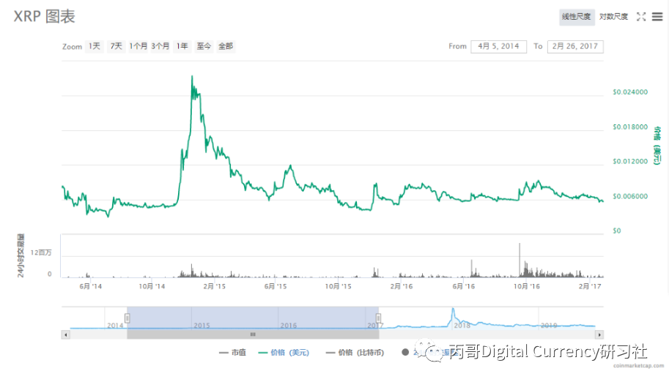Select the 3个月 zoom option
Image resolution: width=669 pixels, height=382 pixels.
(x=160, y=46)
